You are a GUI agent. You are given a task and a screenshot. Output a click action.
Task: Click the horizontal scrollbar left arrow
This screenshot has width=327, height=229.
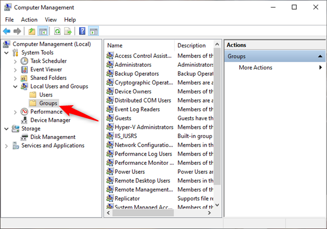pos(108,213)
